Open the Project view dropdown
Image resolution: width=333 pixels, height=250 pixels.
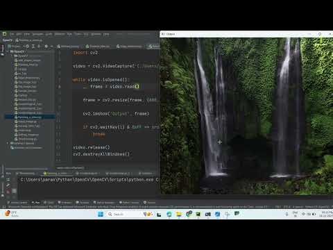16,47
